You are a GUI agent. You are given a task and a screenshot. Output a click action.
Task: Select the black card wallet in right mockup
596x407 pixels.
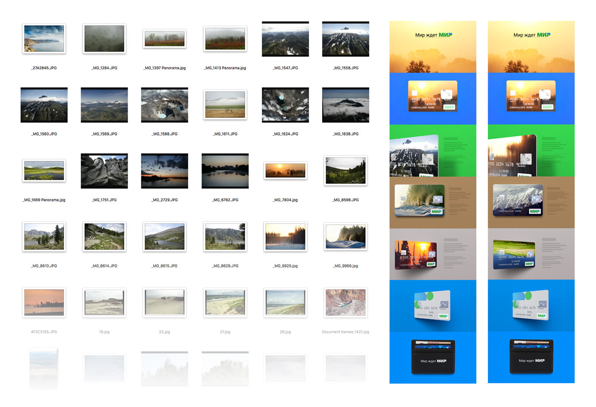[531, 357]
